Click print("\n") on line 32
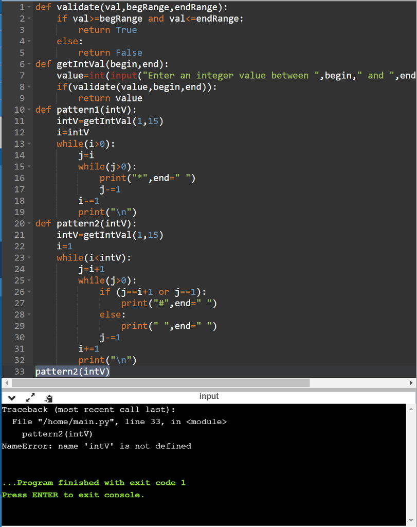The image size is (417, 527). 107,360
